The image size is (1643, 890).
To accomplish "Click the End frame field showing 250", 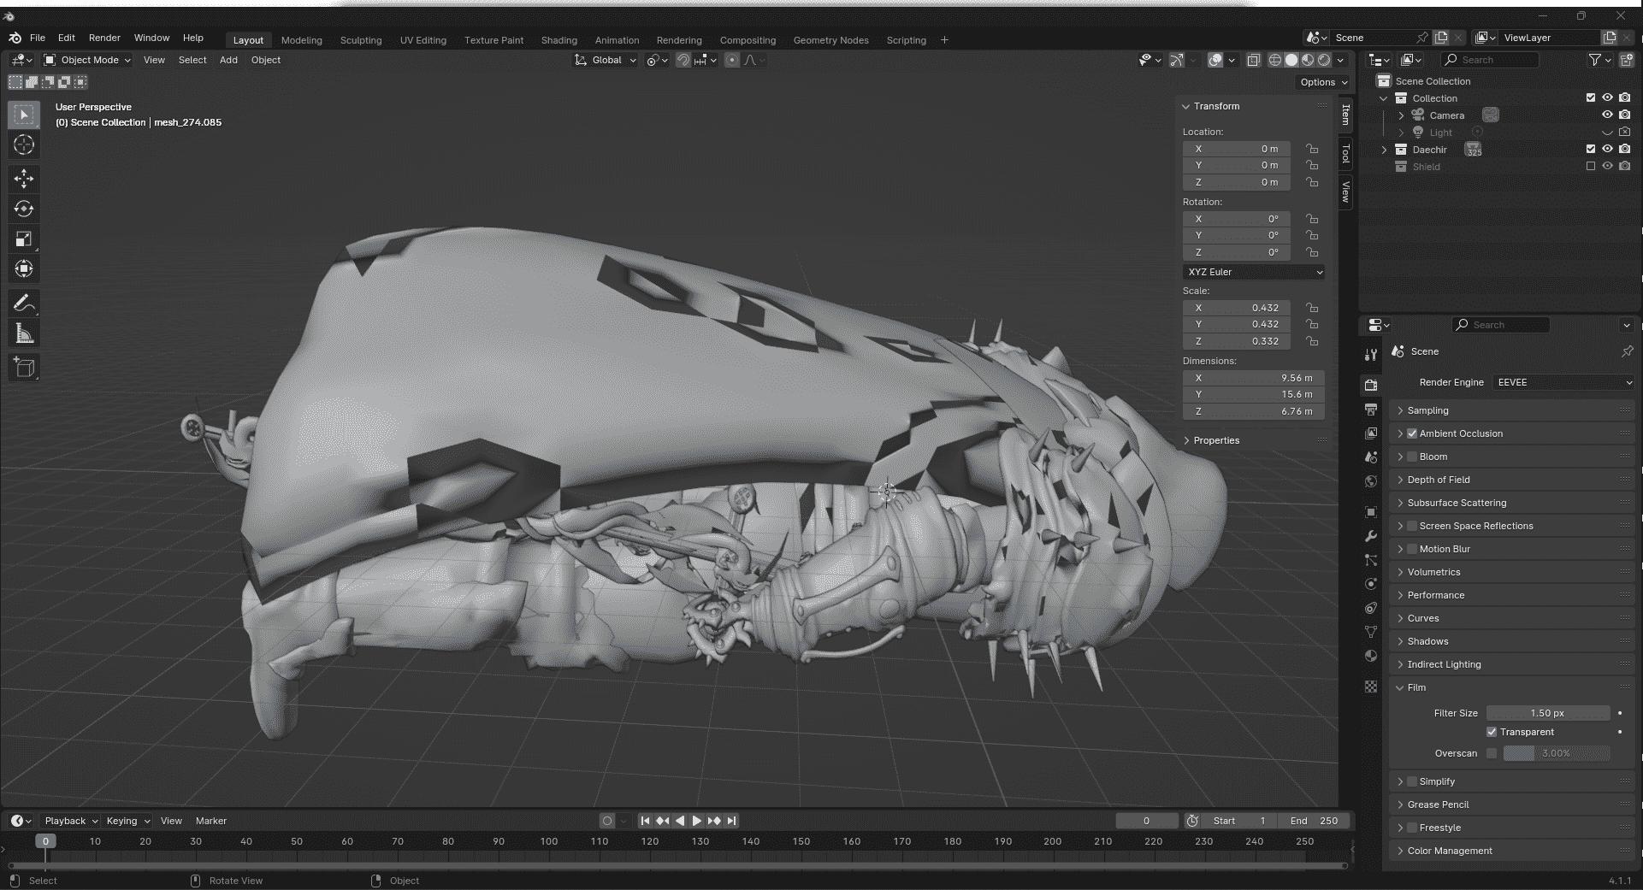I will coord(1314,821).
